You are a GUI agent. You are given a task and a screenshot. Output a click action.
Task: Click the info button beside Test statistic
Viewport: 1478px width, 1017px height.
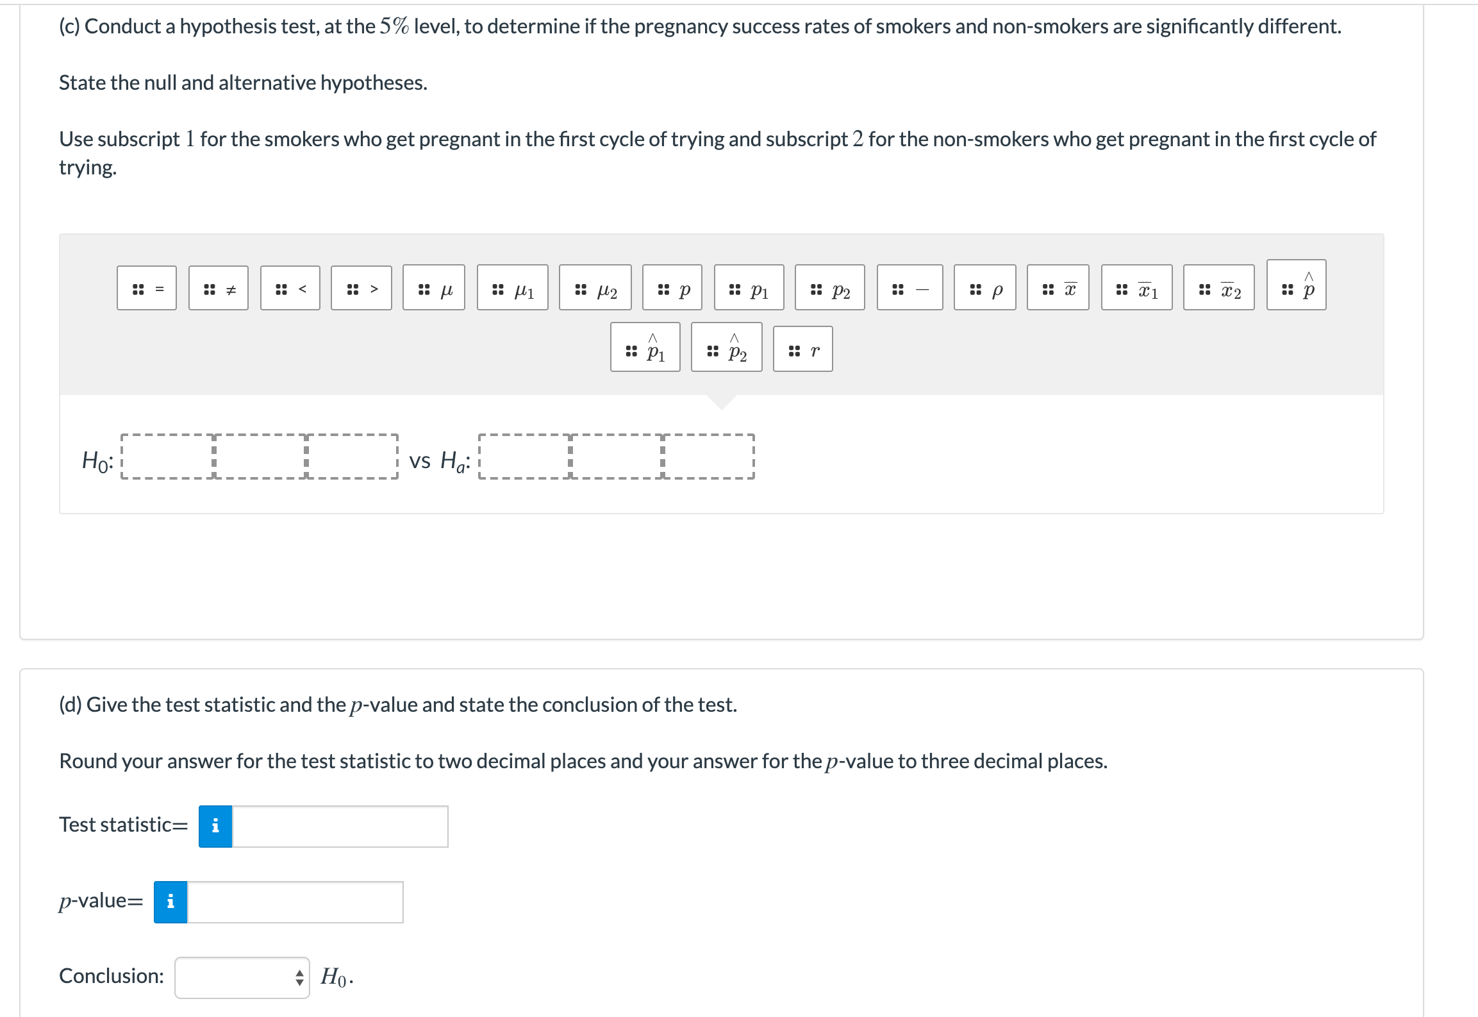click(x=215, y=827)
